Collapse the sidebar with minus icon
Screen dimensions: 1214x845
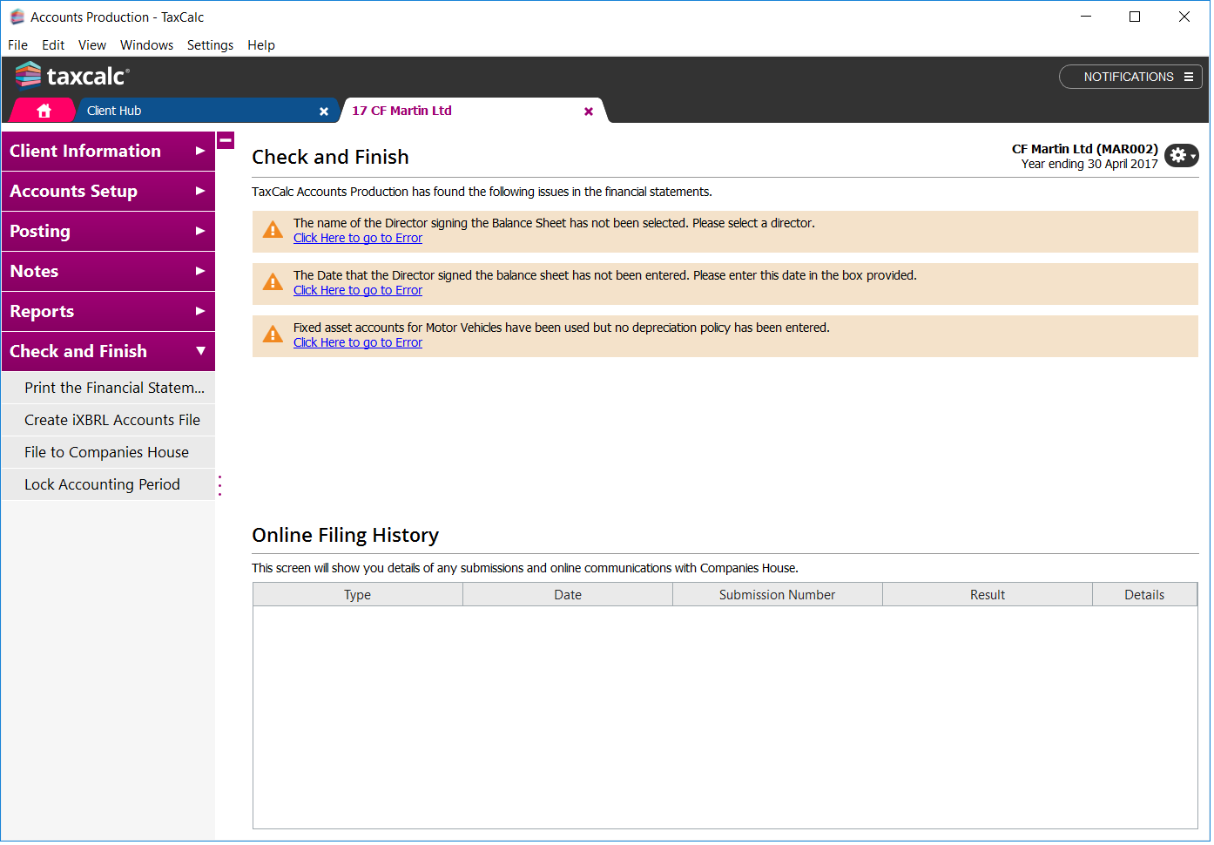226,140
